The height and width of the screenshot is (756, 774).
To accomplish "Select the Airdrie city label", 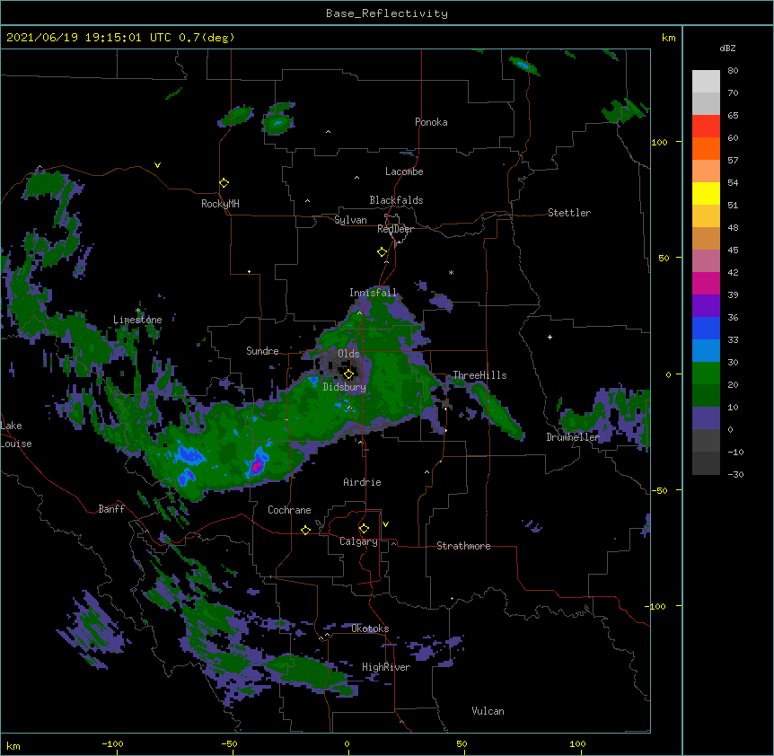I will (363, 482).
